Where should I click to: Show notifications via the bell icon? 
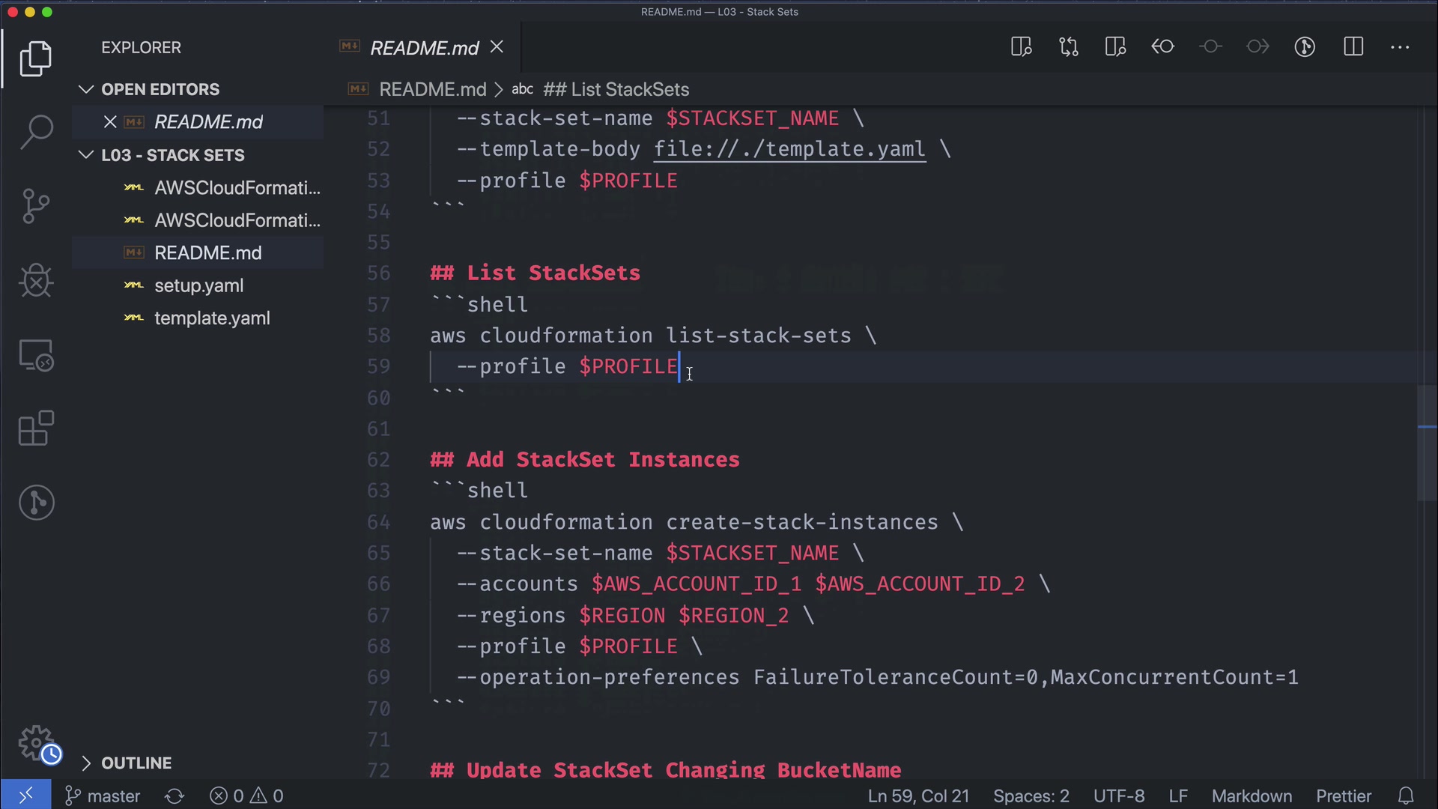tap(1406, 796)
